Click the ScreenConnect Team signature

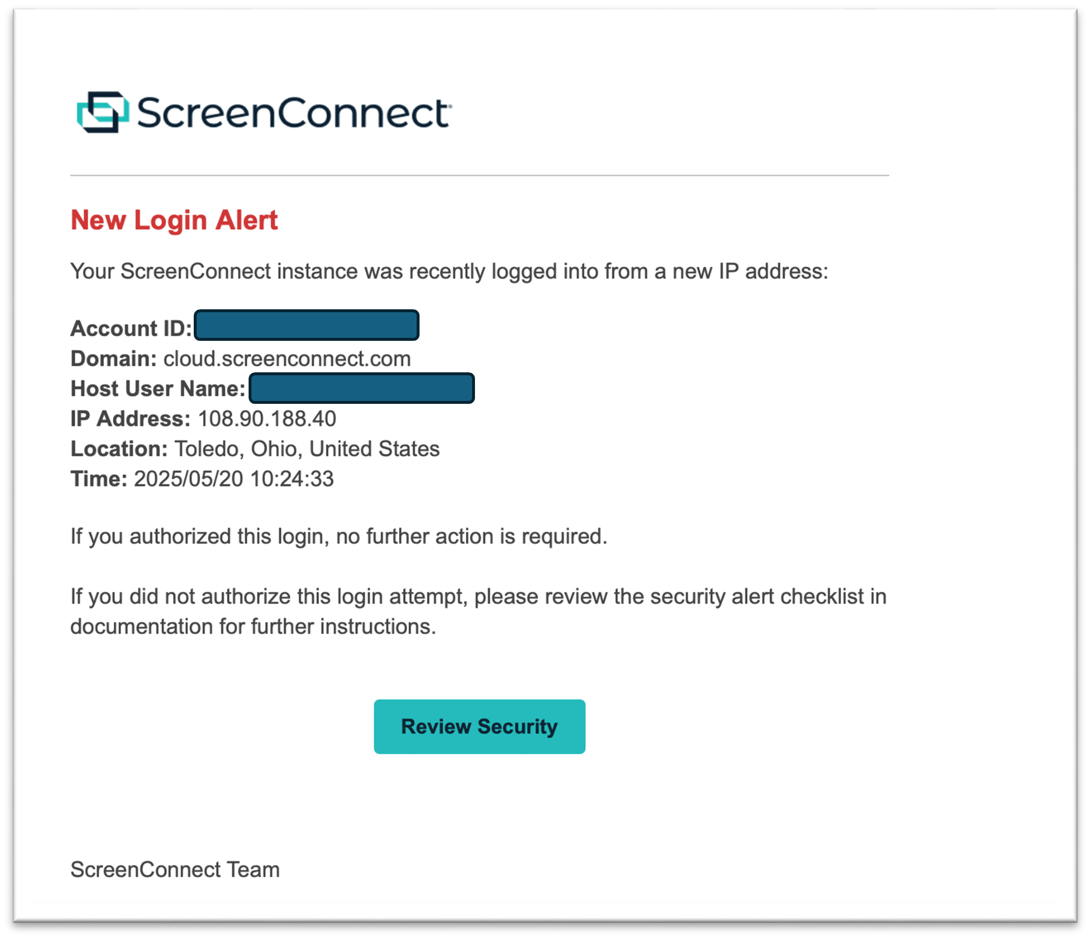[175, 870]
